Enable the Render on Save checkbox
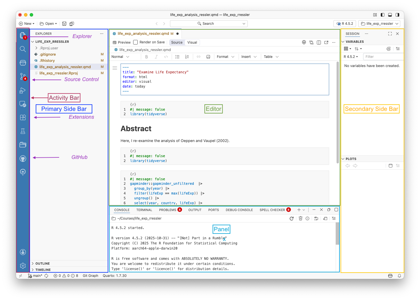Image resolution: width=420 pixels, height=300 pixels. (135, 42)
